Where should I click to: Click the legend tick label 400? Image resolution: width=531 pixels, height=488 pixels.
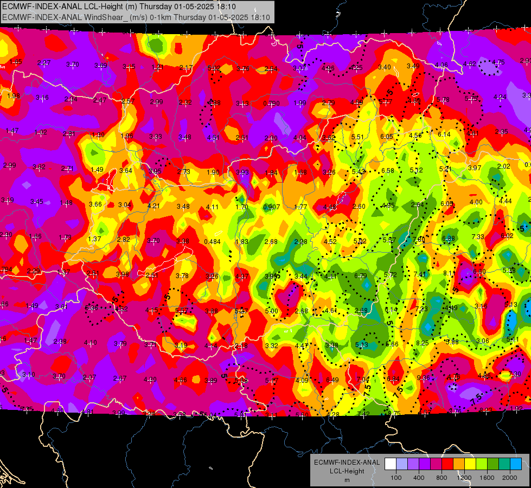[x=419, y=478]
